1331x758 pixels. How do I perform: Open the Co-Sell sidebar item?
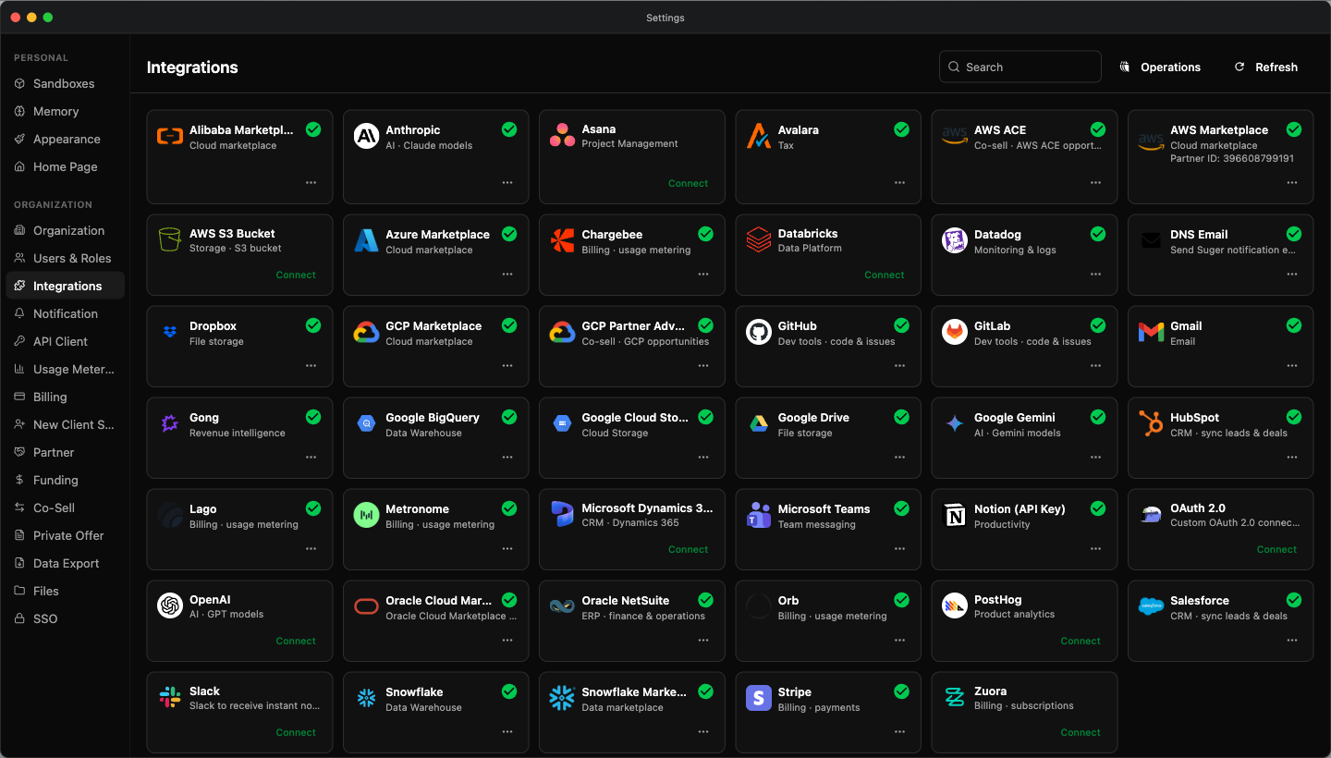click(x=65, y=507)
